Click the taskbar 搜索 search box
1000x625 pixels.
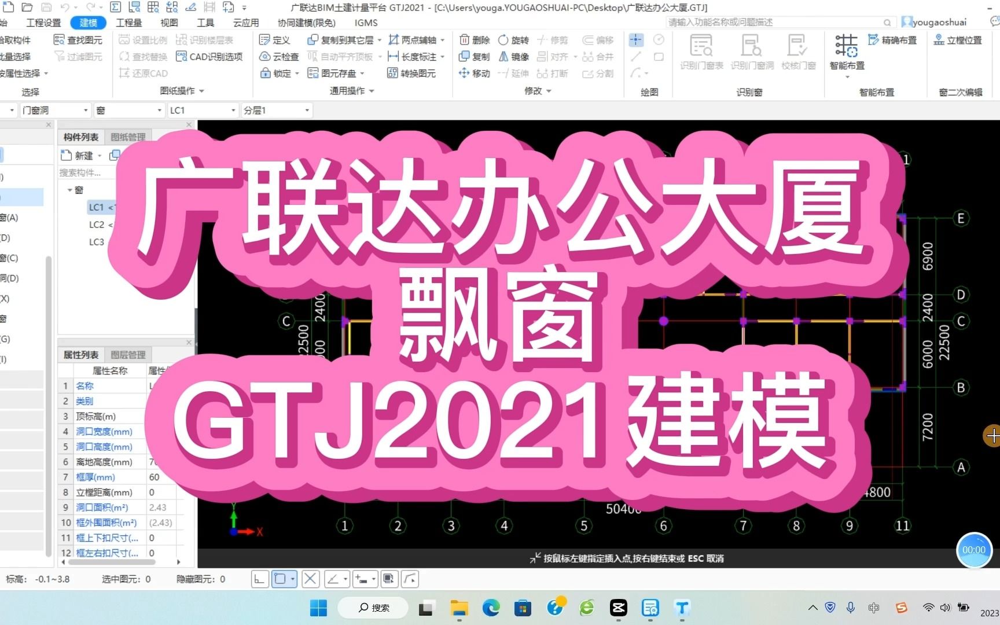[373, 608]
